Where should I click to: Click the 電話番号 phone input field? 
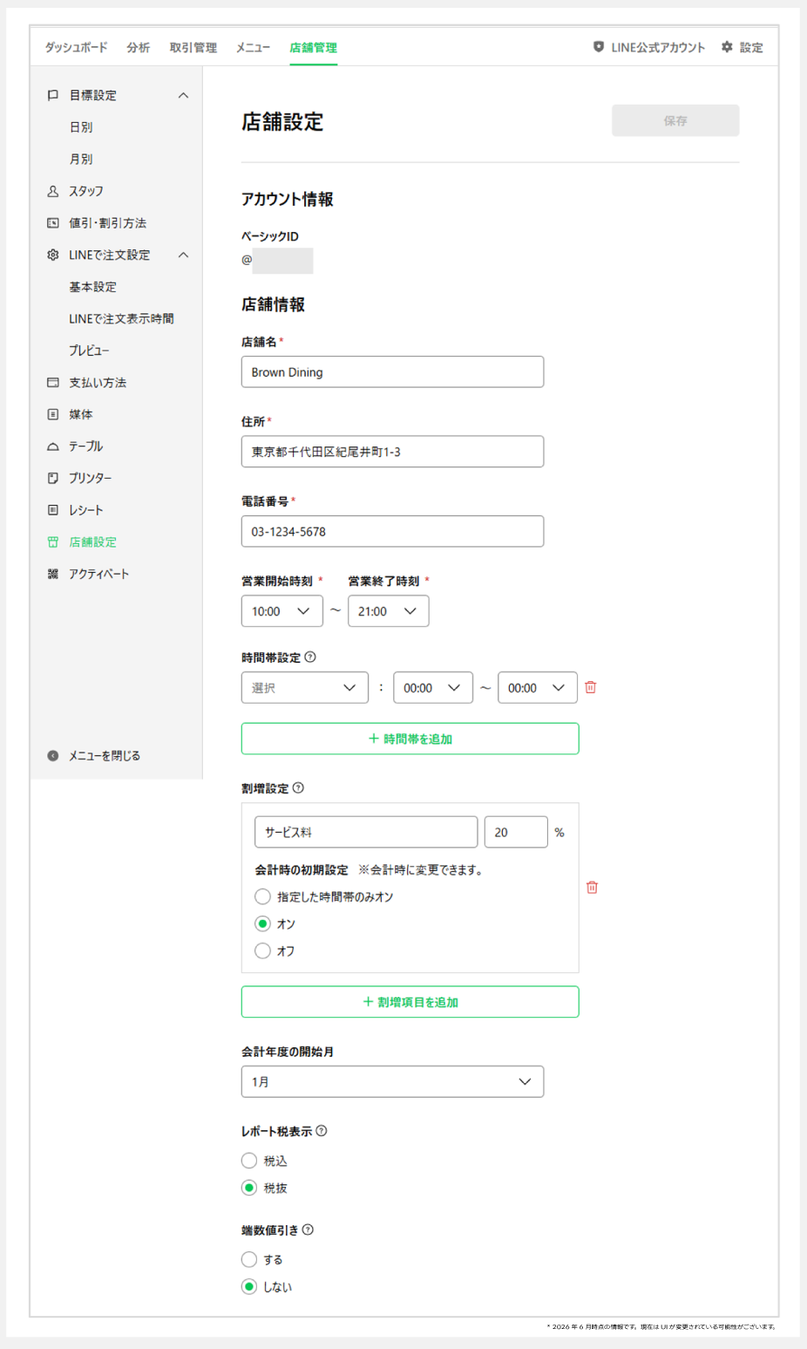(392, 531)
